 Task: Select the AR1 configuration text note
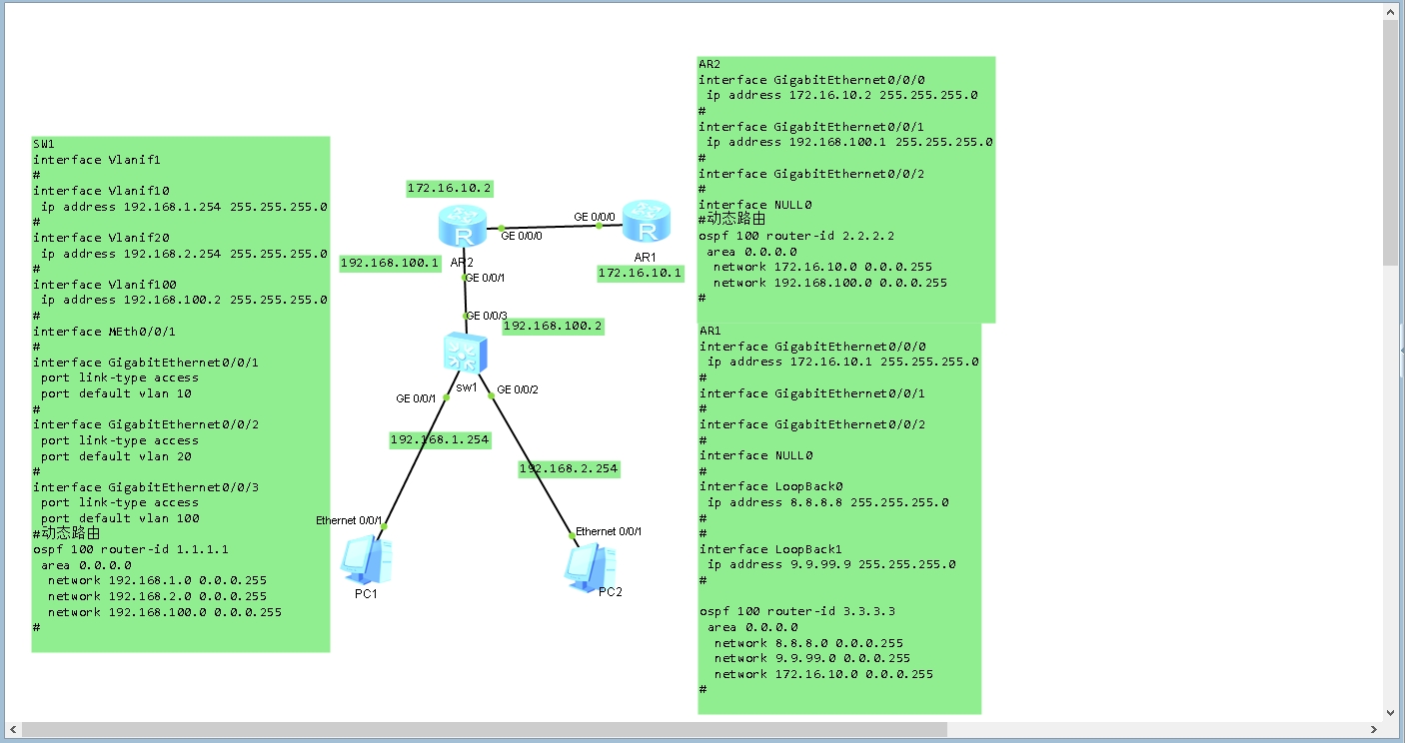click(x=839, y=517)
